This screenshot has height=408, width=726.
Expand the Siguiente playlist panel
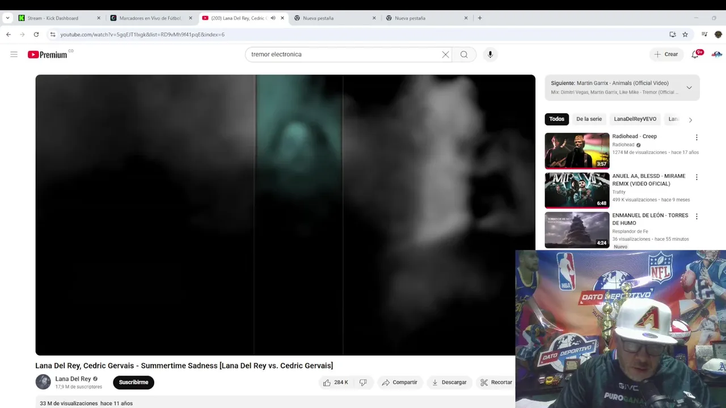coord(689,87)
